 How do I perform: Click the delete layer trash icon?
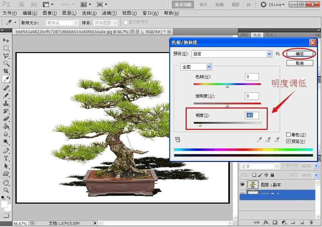click(x=311, y=222)
